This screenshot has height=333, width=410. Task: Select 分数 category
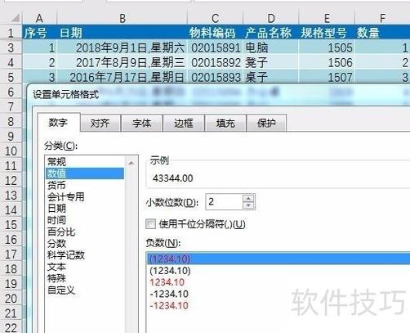pos(85,244)
